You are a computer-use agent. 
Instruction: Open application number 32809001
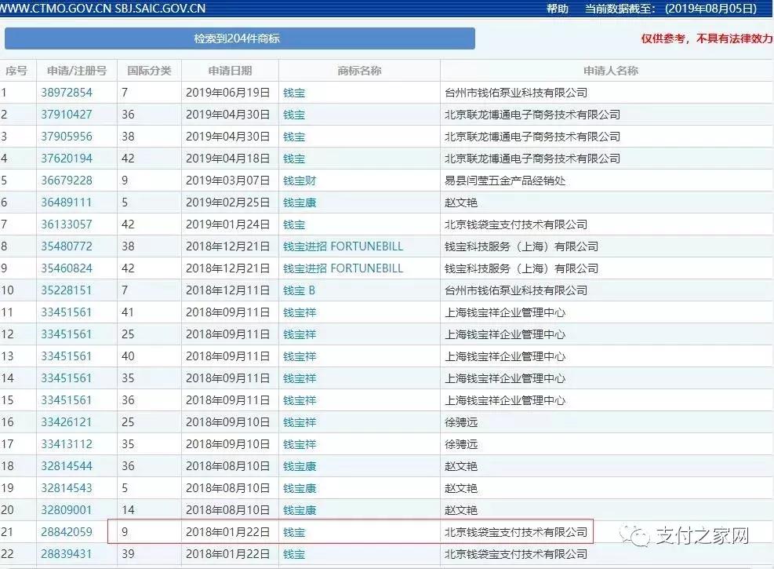tap(67, 510)
